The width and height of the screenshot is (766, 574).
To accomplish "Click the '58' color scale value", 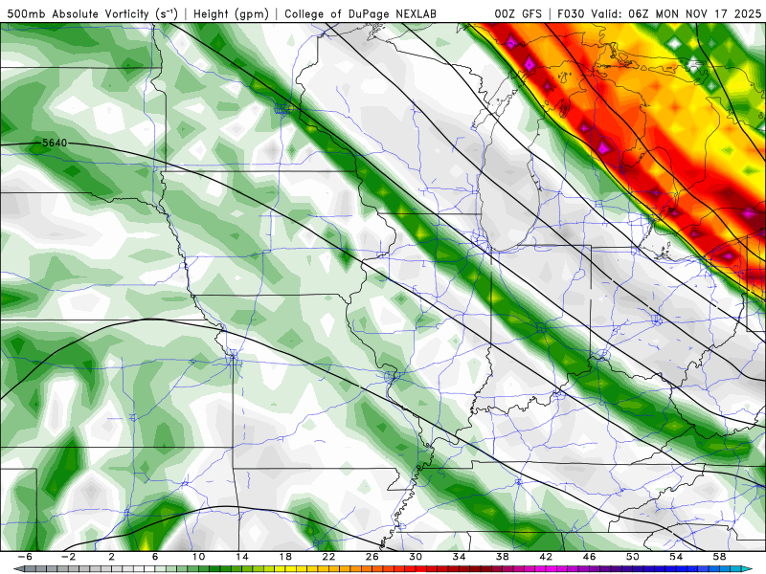I will pyautogui.click(x=720, y=557).
